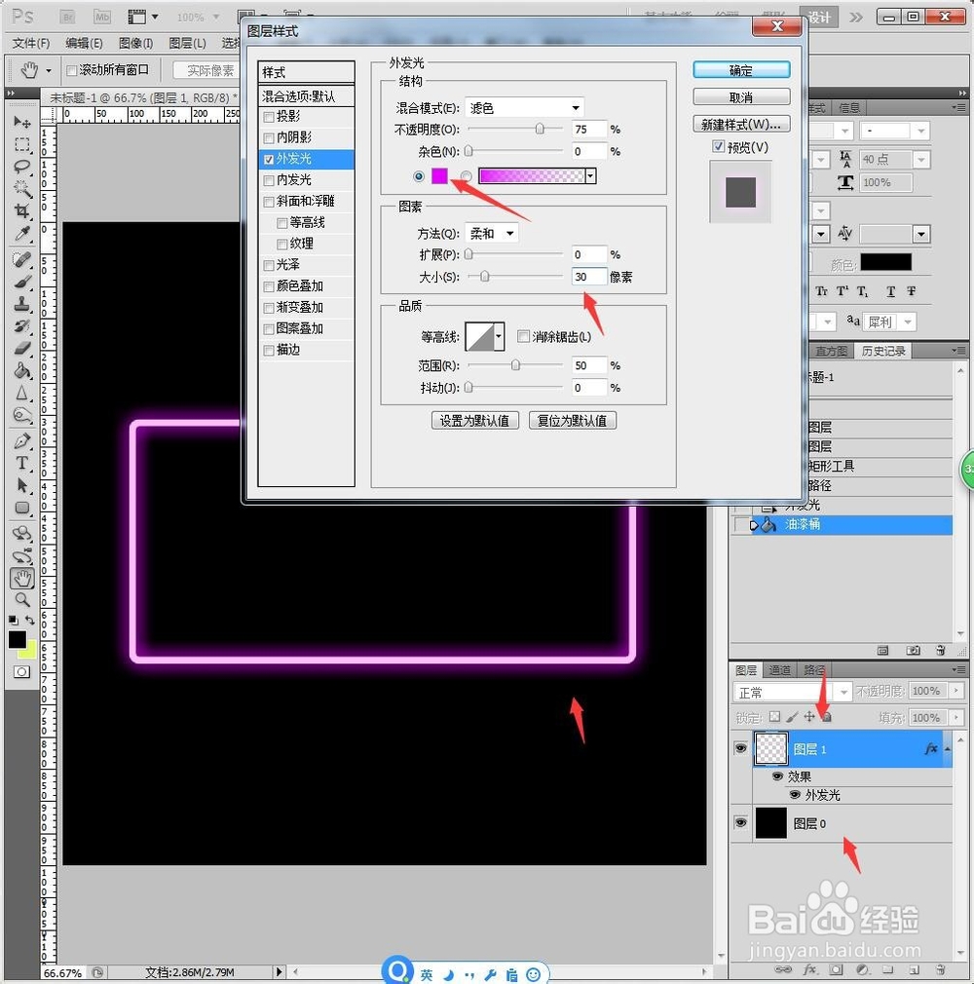Select the Spot Healing Brush tool

pyautogui.click(x=22, y=258)
